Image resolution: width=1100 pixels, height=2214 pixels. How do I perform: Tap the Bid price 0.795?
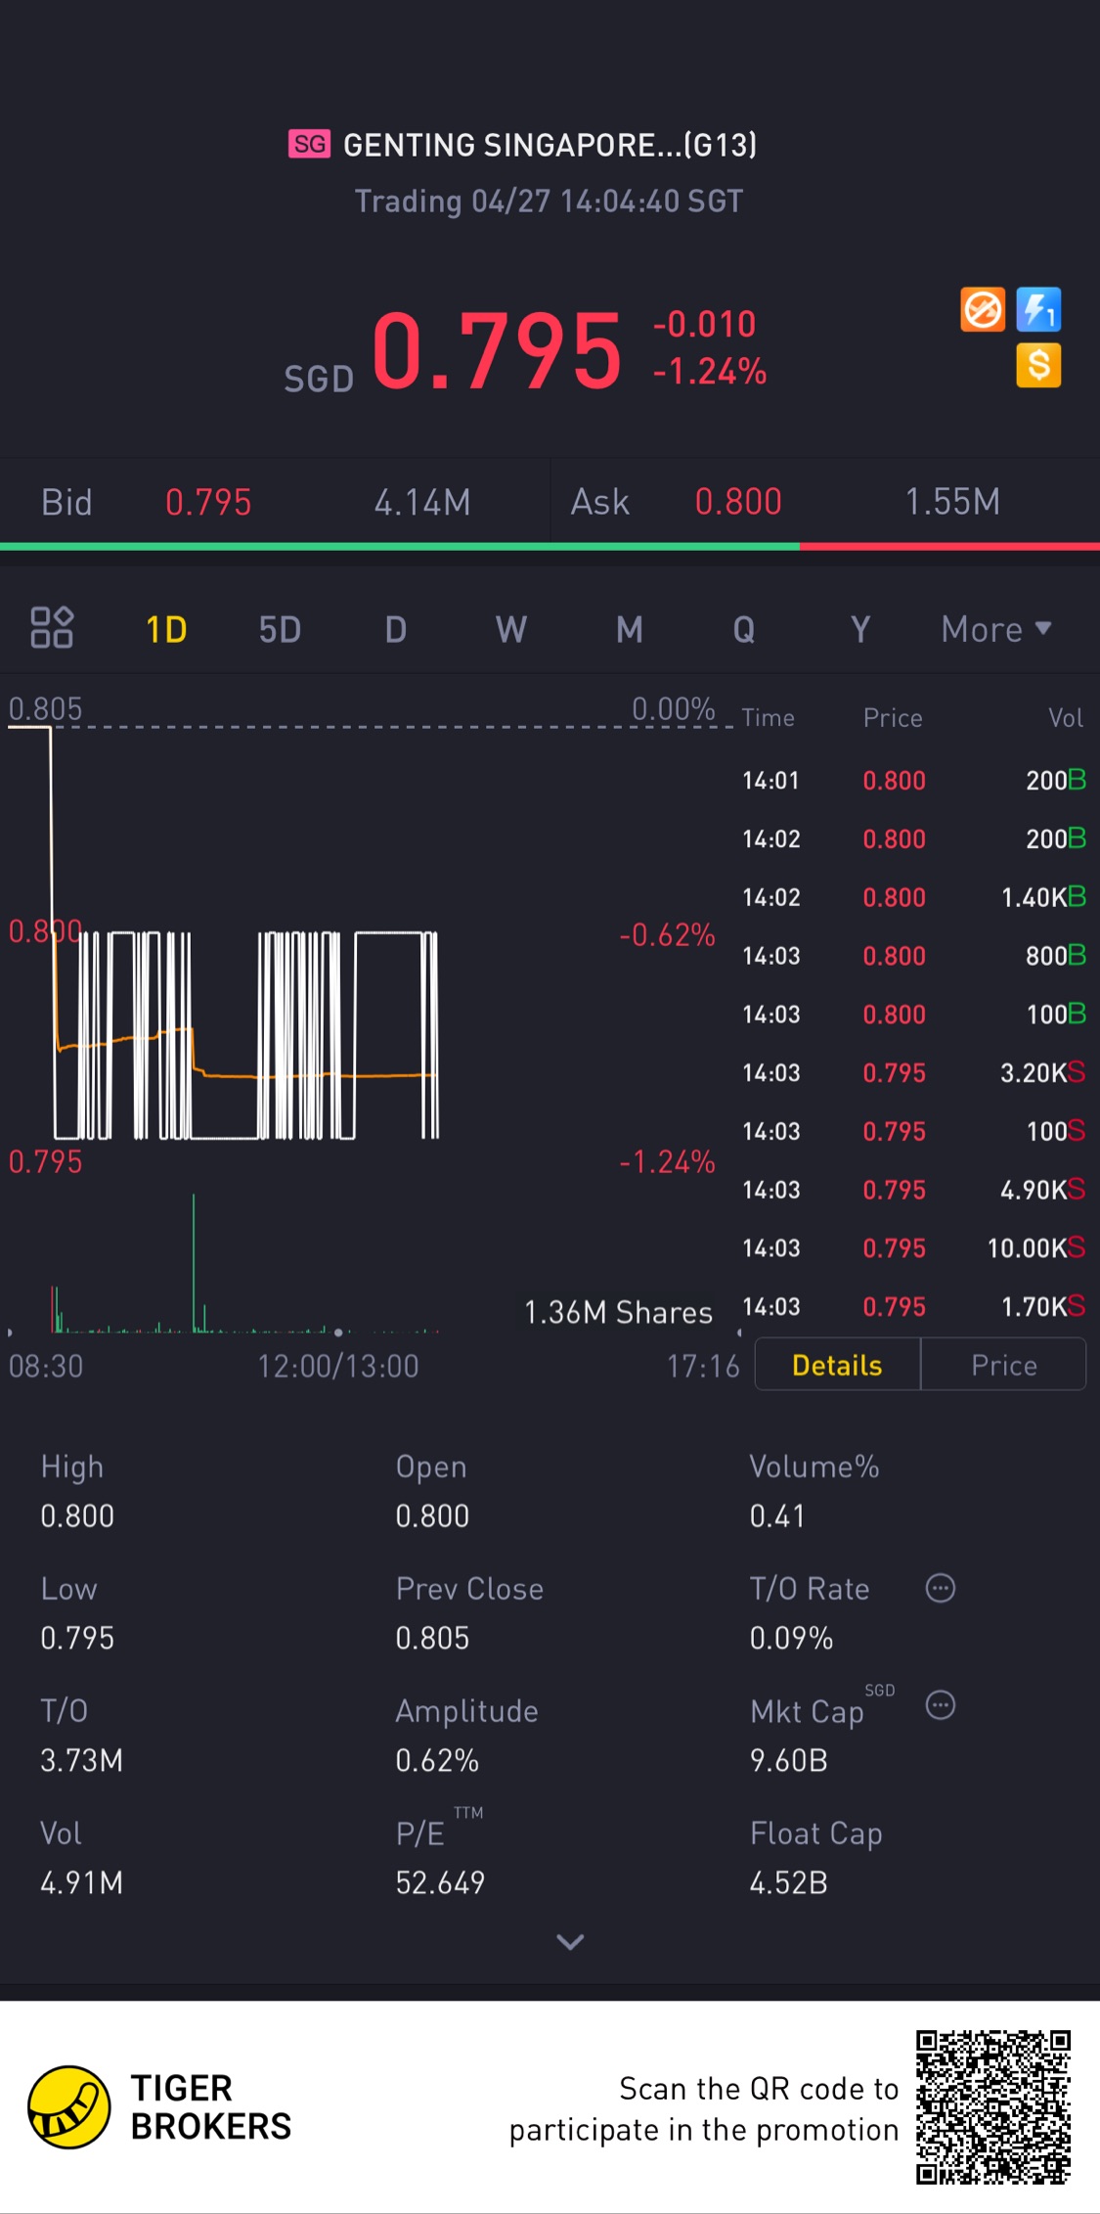coord(208,502)
